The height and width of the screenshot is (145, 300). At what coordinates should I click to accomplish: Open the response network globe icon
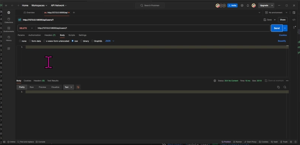214,81
